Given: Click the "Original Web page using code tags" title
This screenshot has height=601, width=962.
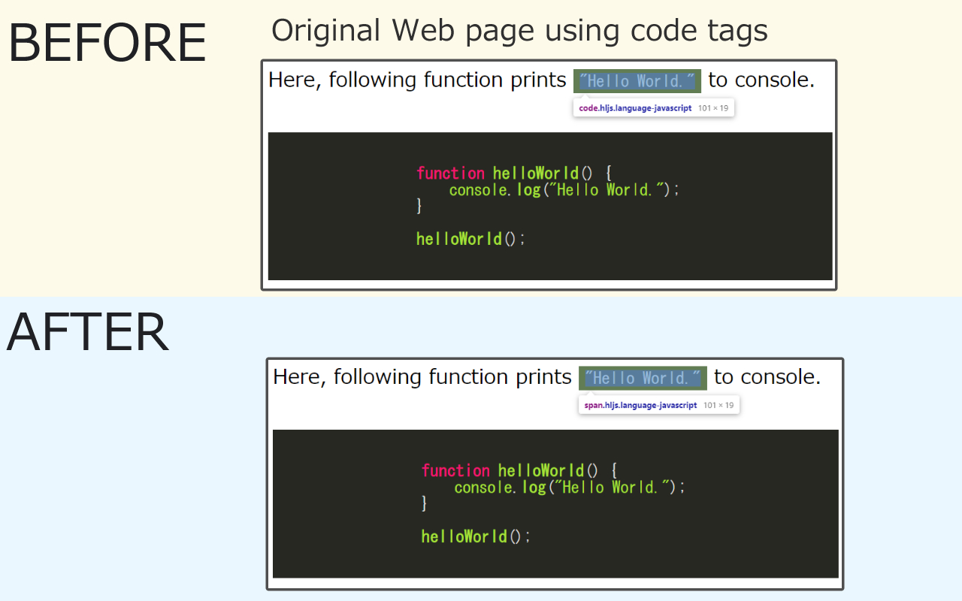Looking at the screenshot, I should coord(519,31).
